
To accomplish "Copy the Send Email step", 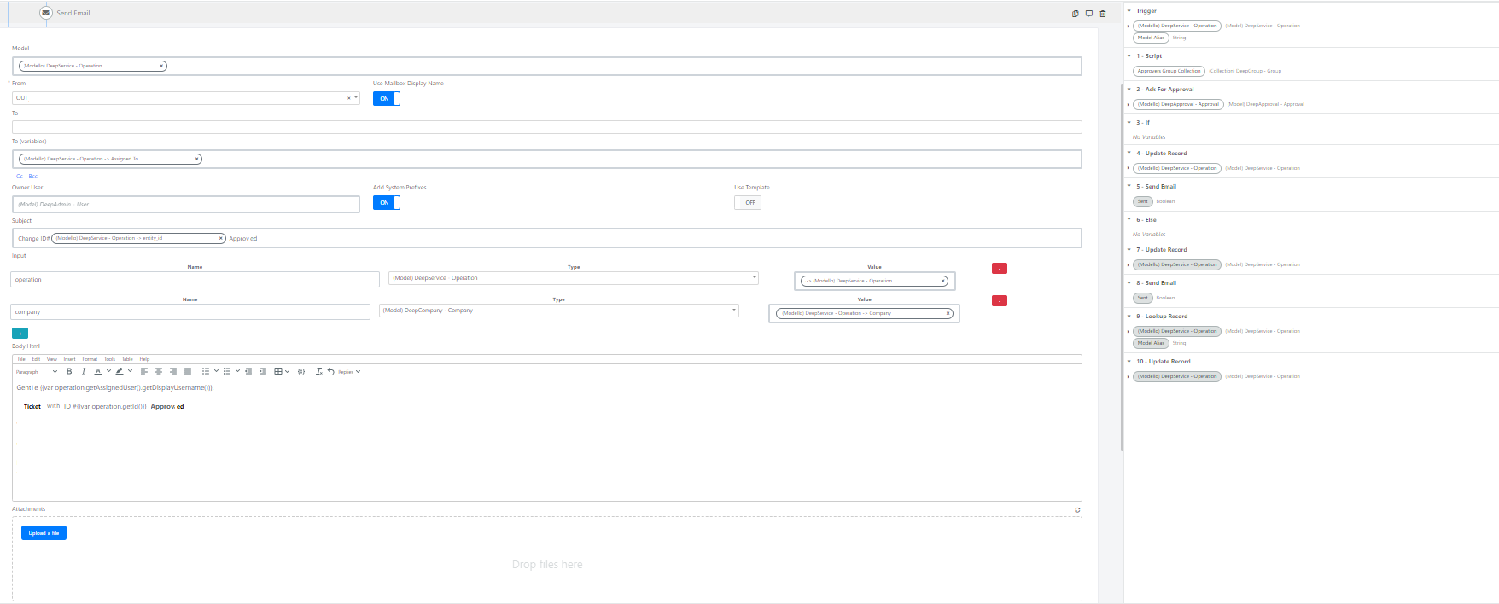I will click(1076, 14).
